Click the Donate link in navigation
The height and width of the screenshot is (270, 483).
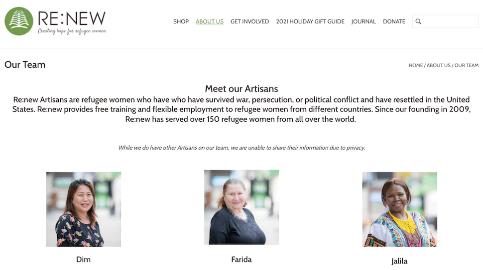point(394,21)
